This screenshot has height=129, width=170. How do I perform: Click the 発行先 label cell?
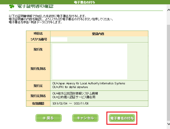(38, 50)
